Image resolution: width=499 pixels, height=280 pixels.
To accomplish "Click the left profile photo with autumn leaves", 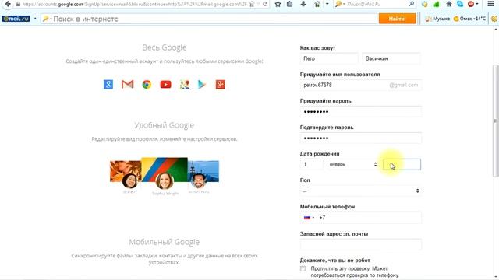I will click(126, 174).
